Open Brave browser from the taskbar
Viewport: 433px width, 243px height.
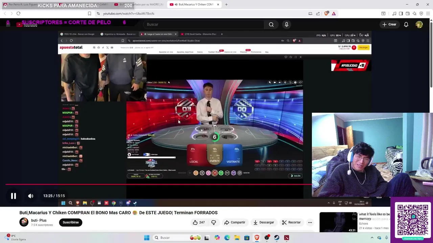pos(257,238)
